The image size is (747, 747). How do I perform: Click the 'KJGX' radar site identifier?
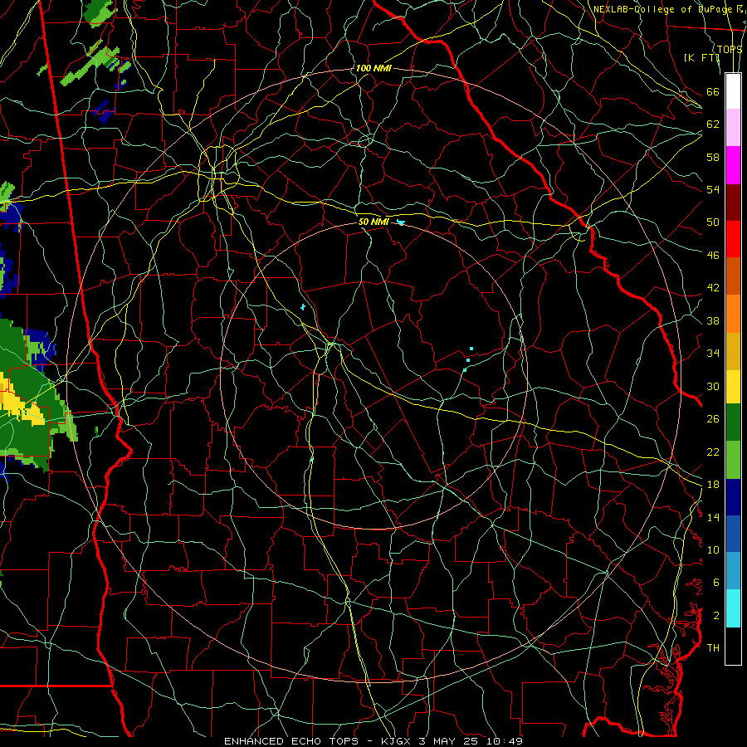396,741
